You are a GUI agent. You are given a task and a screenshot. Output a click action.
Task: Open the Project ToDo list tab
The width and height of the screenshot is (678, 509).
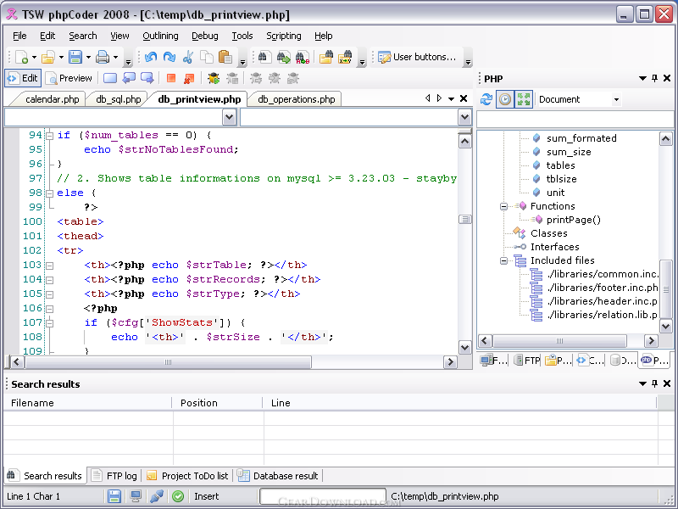point(187,476)
